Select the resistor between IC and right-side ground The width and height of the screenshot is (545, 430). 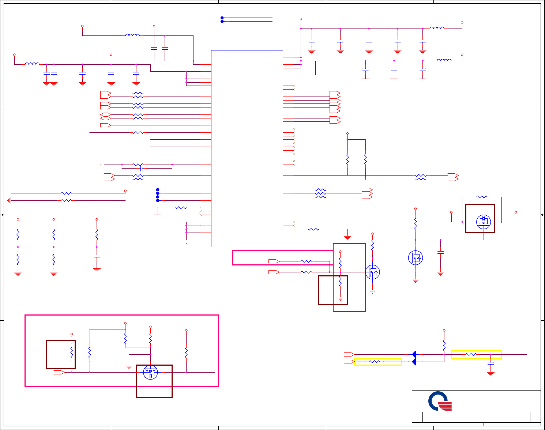point(313,229)
